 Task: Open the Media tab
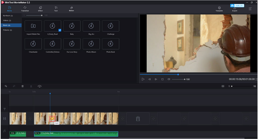[10, 9]
